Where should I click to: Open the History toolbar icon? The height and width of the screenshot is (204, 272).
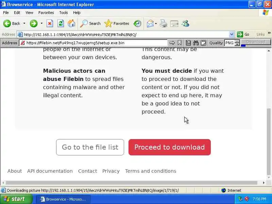137,23
